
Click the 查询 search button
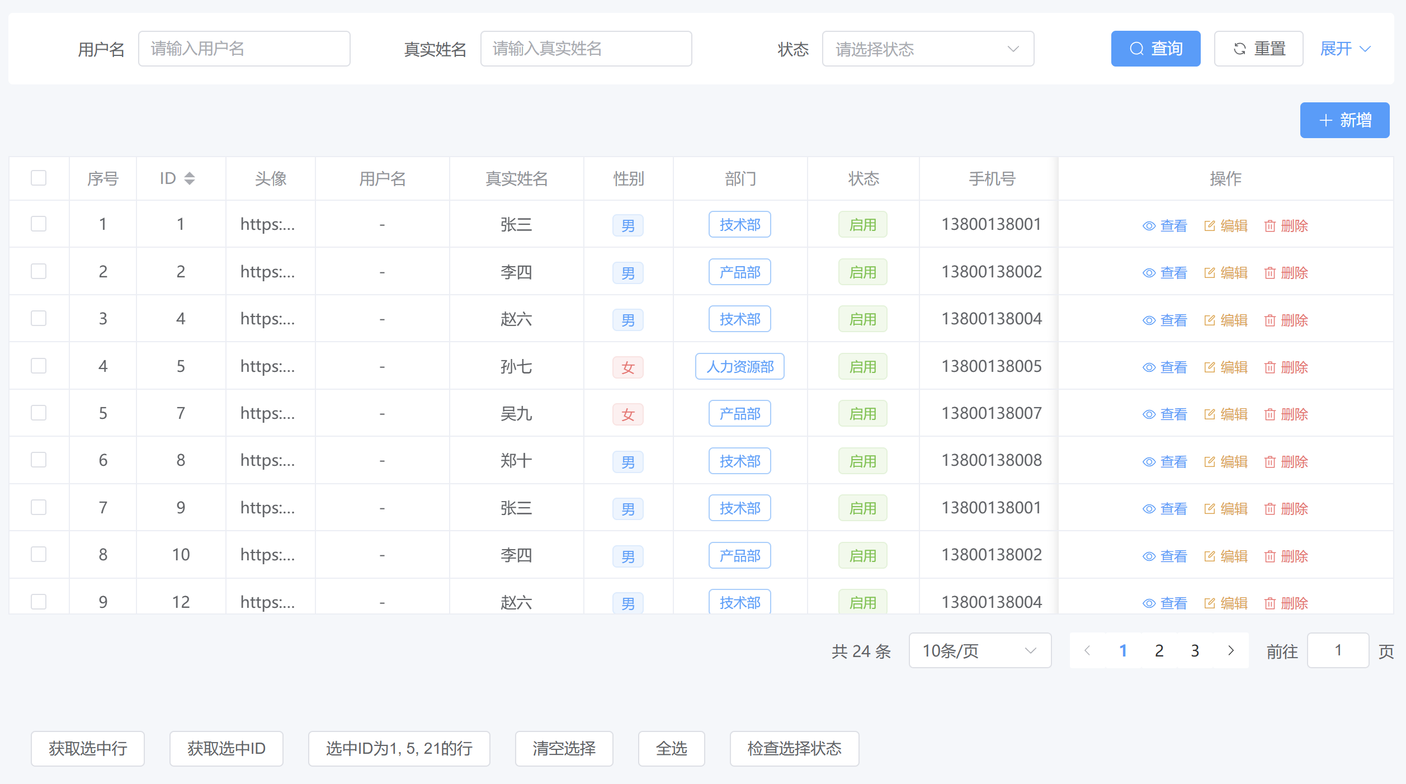click(x=1155, y=49)
